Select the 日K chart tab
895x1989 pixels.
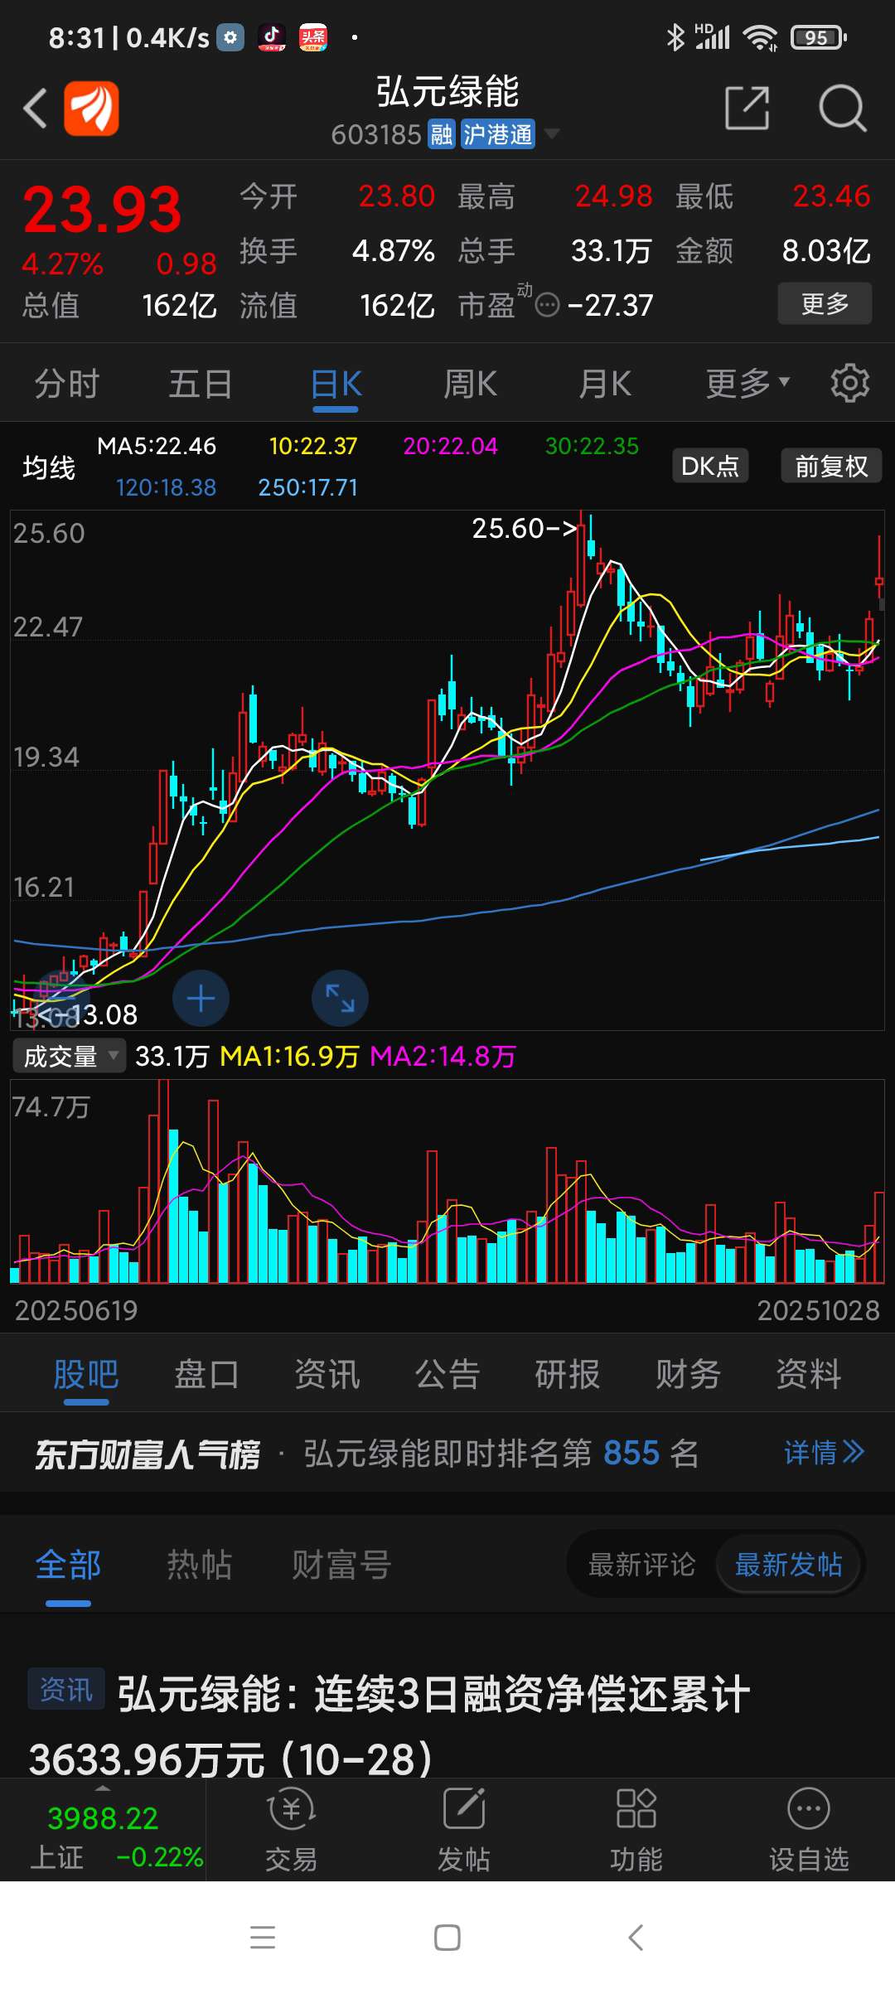[336, 384]
